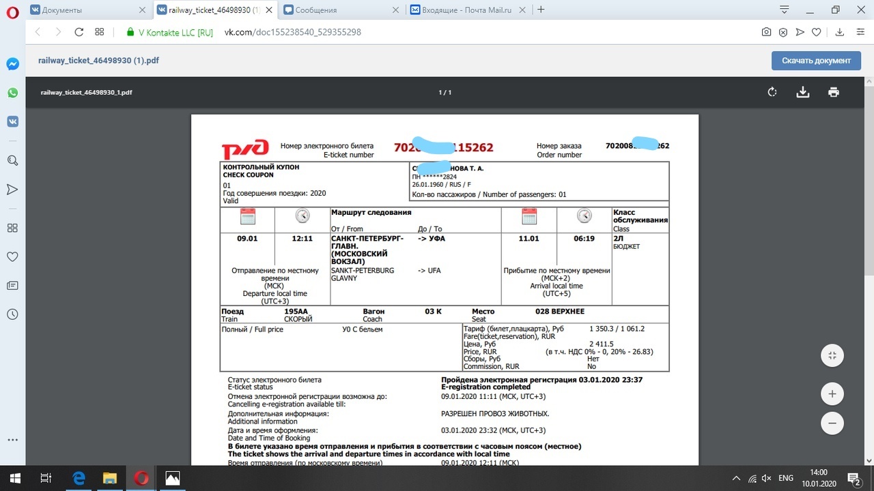Rotate the PDF document clockwise
This screenshot has height=491, width=874.
click(x=772, y=92)
